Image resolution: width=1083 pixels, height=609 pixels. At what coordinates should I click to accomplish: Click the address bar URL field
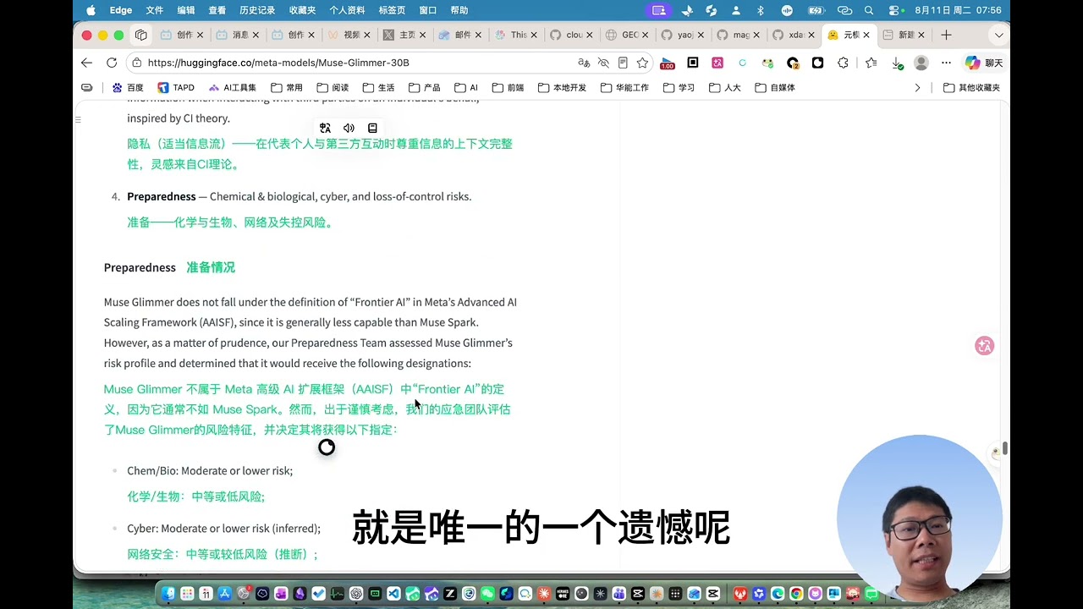click(355, 63)
